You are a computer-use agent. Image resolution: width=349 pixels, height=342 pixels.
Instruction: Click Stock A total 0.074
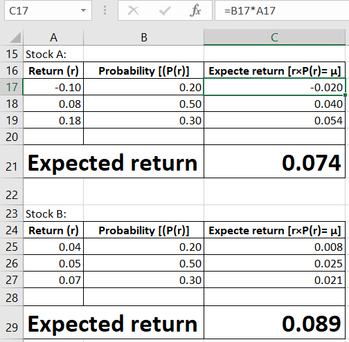point(274,162)
